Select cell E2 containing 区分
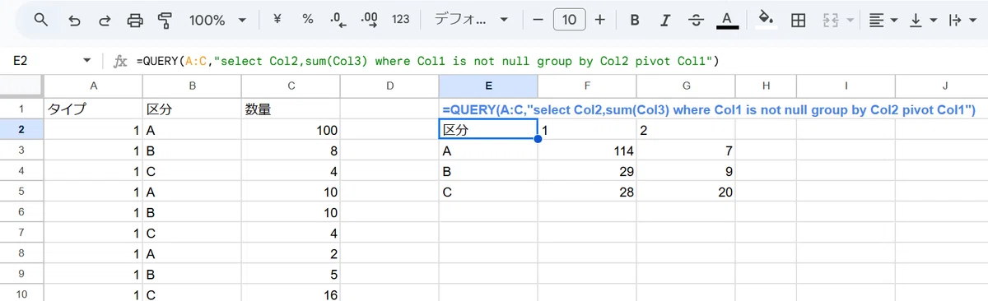The image size is (988, 301). [488, 130]
